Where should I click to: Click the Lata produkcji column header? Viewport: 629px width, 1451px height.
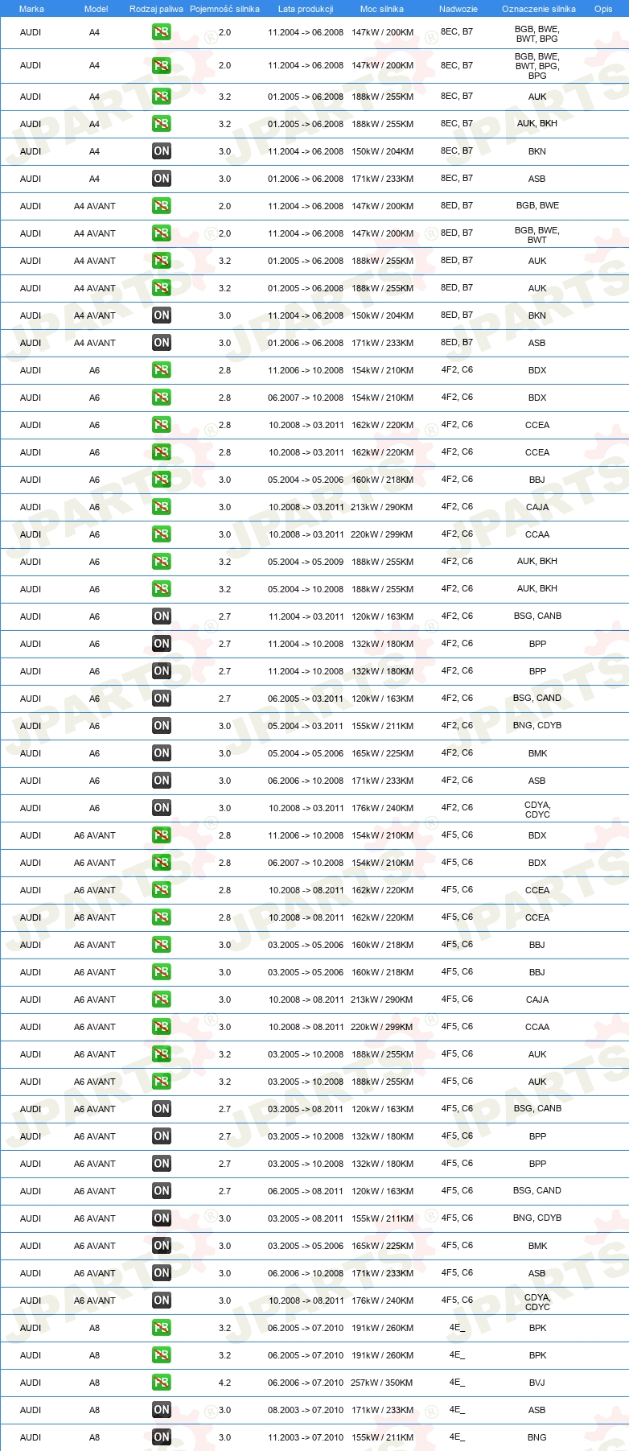306,9
